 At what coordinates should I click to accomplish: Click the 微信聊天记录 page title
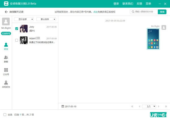(16, 12)
